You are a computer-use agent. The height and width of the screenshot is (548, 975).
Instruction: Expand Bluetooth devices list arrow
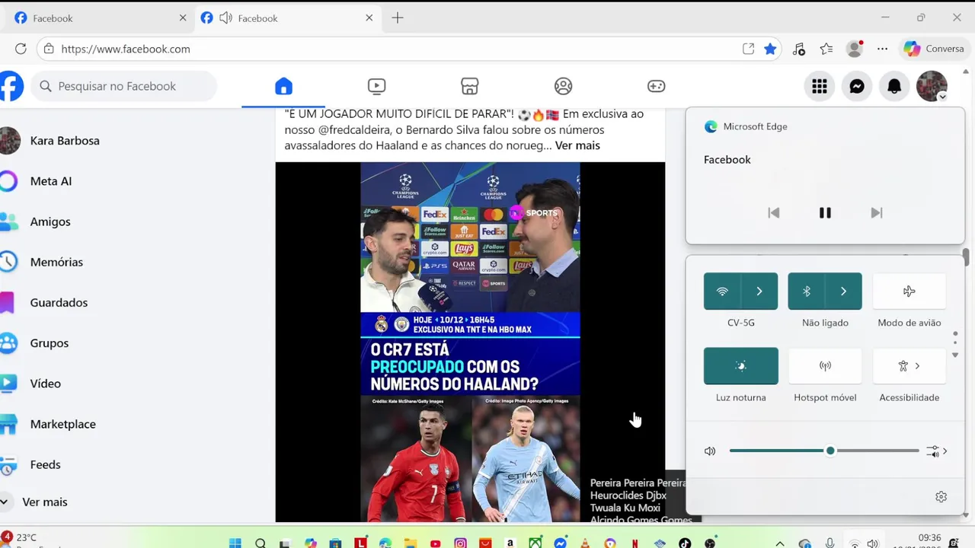(843, 292)
